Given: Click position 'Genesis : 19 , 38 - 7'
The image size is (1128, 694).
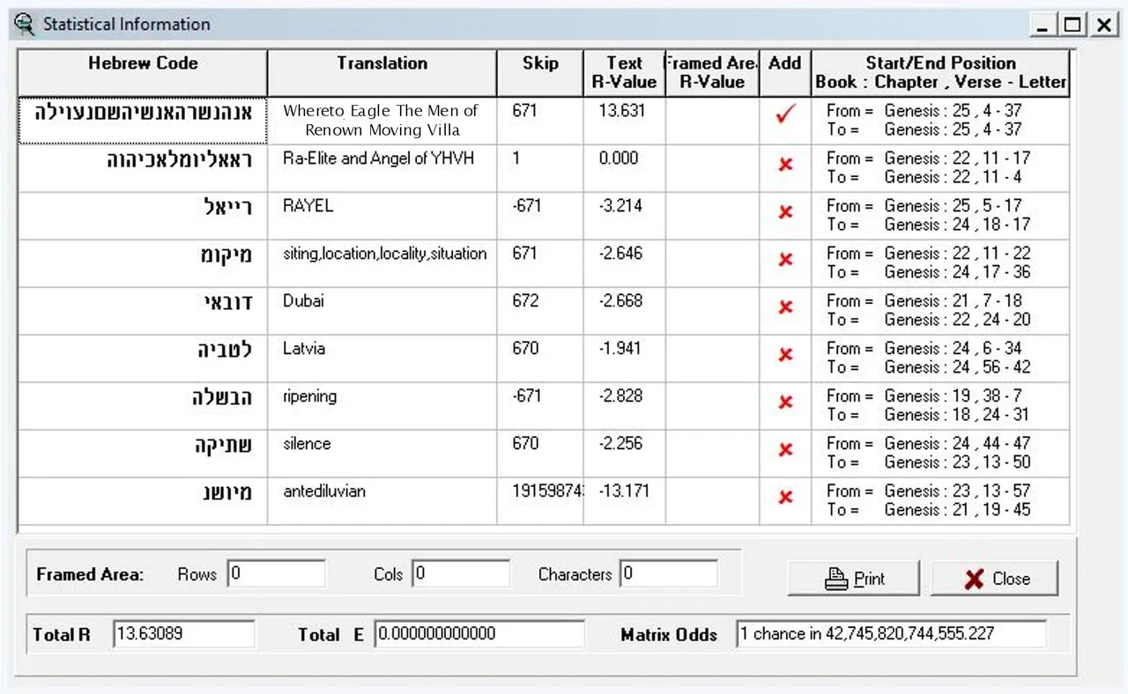Looking at the screenshot, I should coord(953,396).
